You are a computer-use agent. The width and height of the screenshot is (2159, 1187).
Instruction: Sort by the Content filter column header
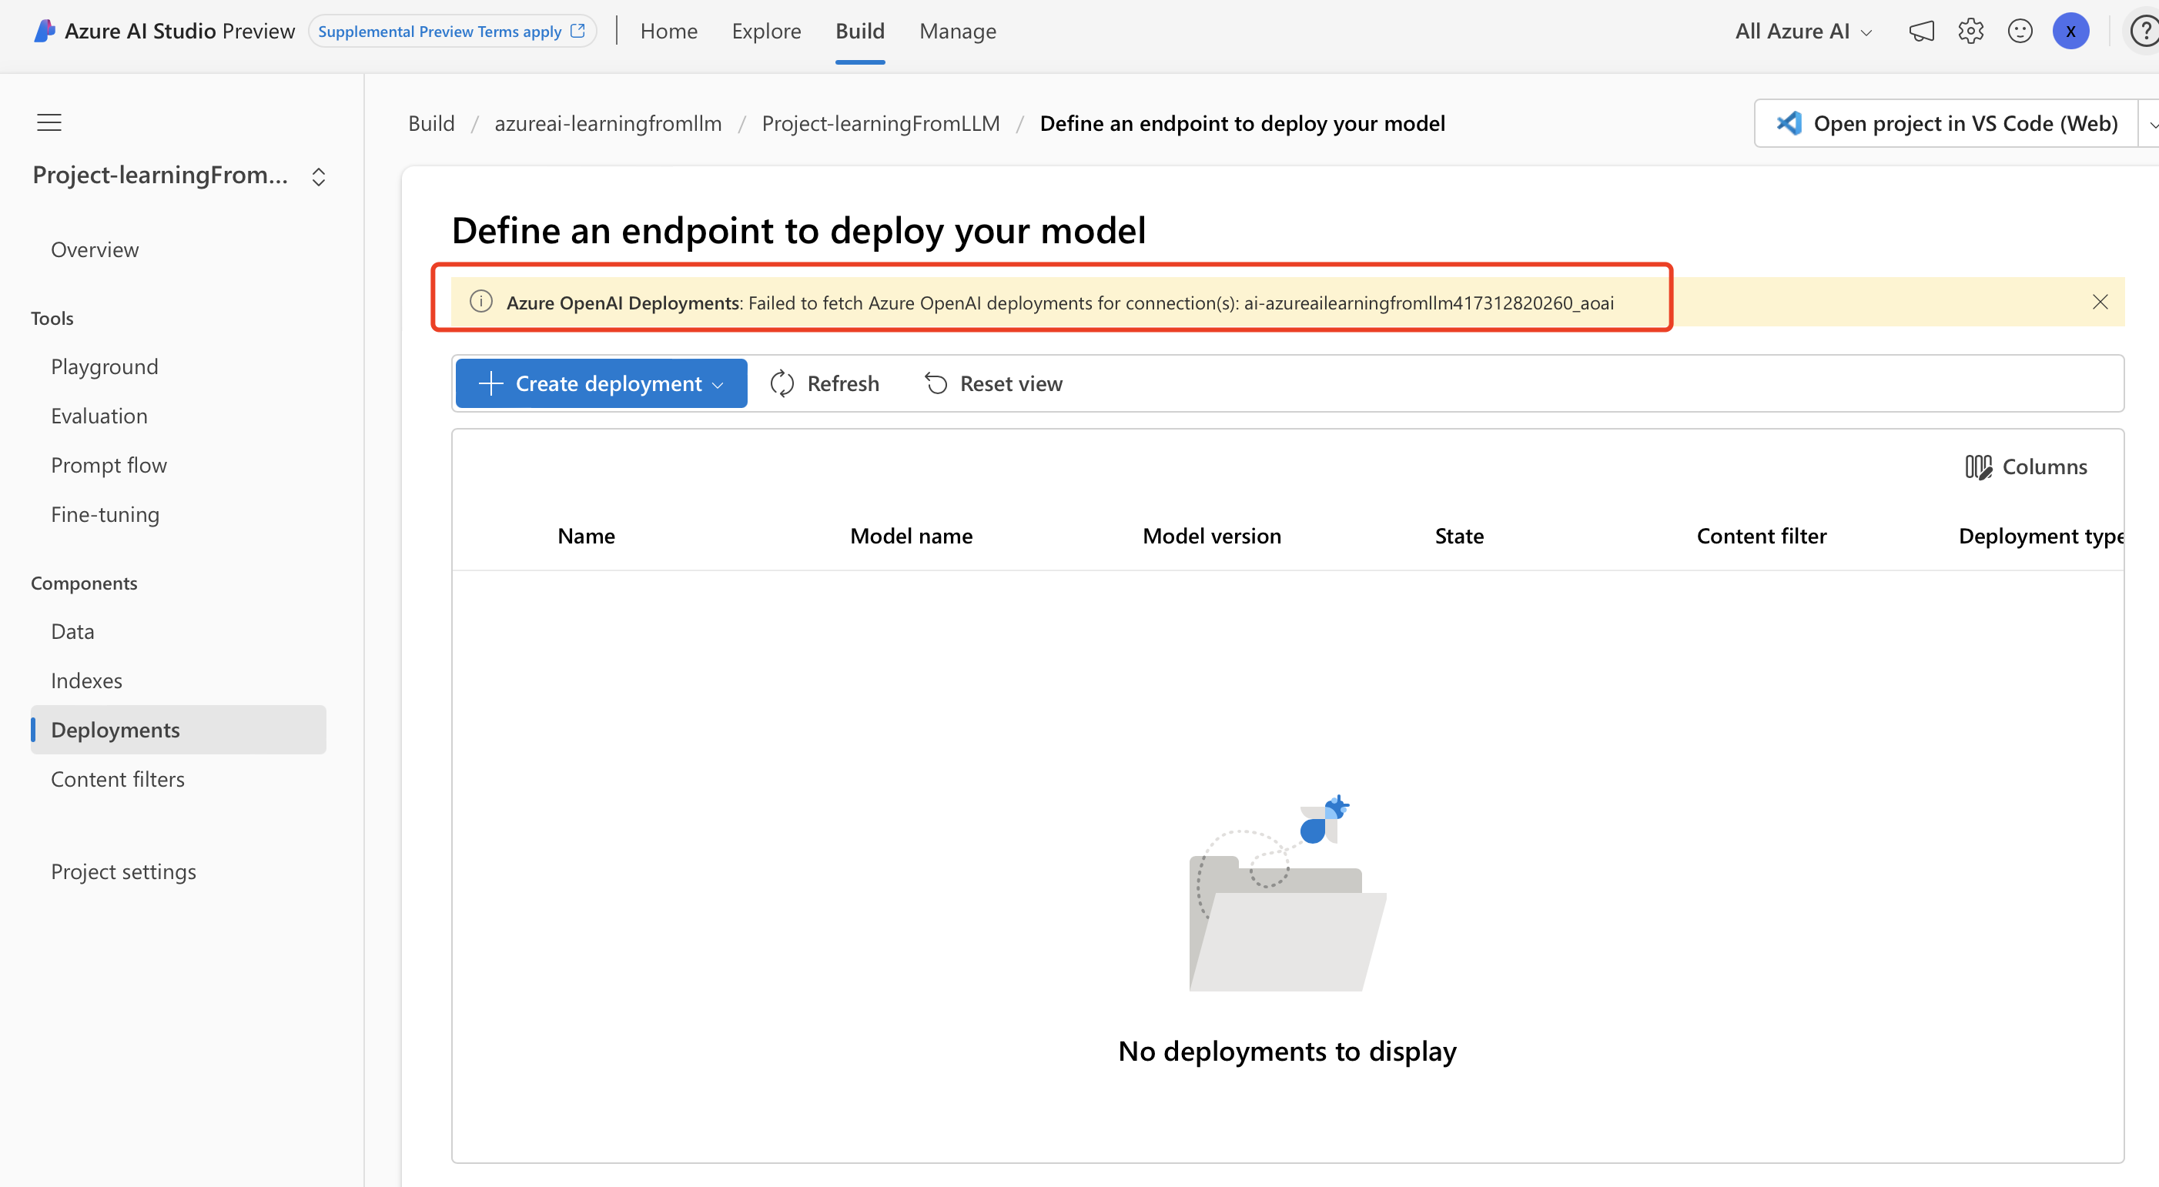point(1762,536)
